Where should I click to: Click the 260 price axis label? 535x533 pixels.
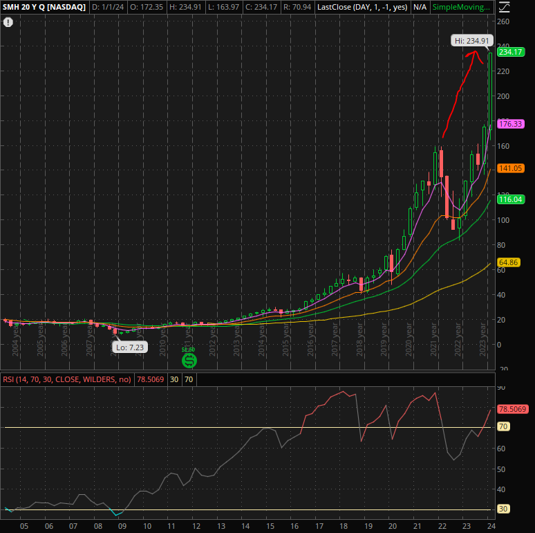point(503,21)
